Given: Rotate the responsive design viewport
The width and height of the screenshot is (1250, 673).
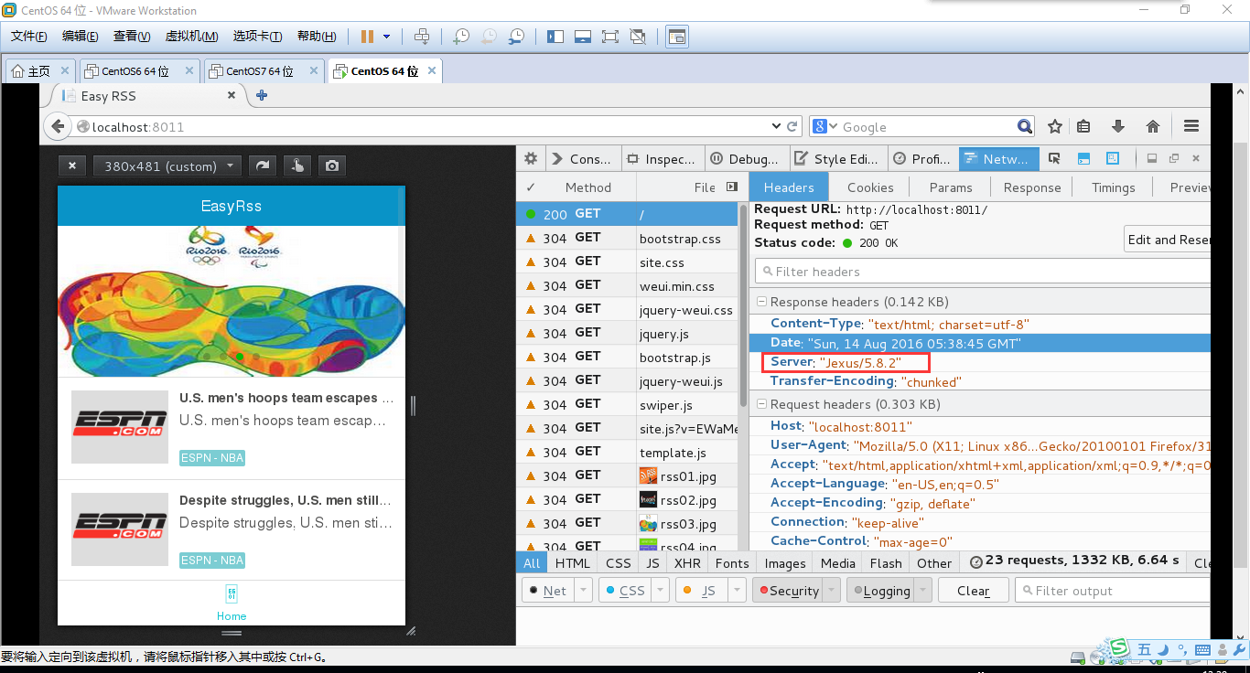Looking at the screenshot, I should [x=263, y=166].
